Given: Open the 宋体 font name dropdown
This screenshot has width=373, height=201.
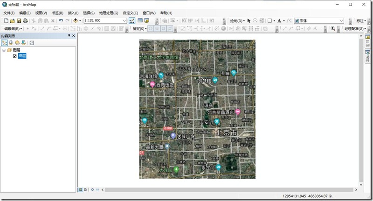Looking at the screenshot, I should tap(341, 20).
